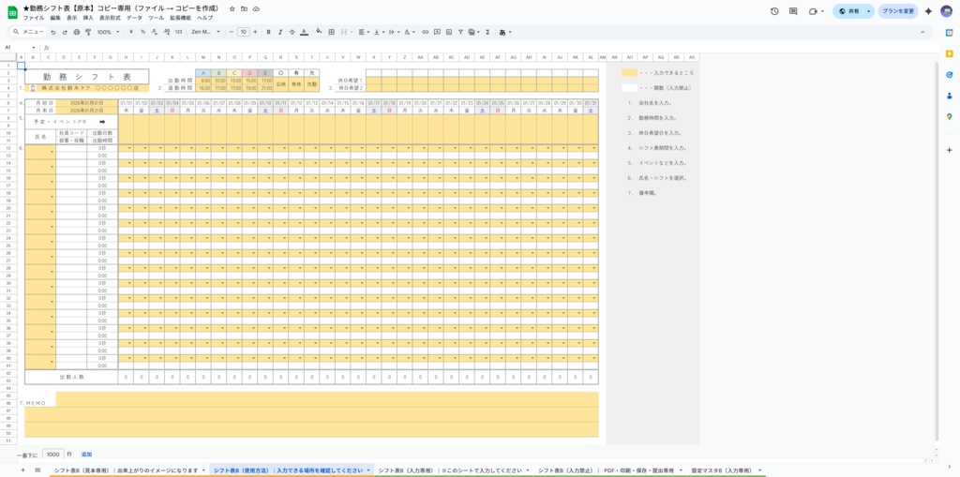Create a filter with the funnel icon
Viewport: 960px width, 477px height.
(x=460, y=32)
